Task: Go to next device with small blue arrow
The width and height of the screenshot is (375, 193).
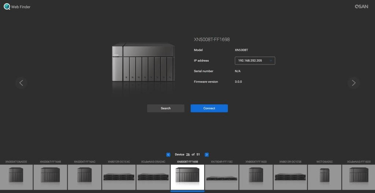Action: tap(207, 155)
